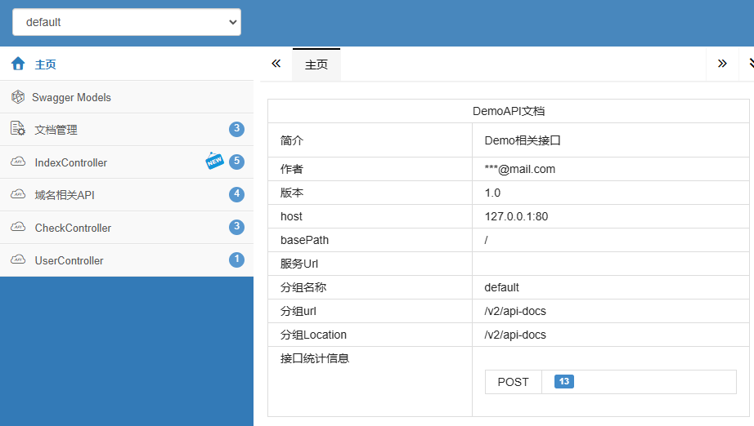Click the cloud icon beside 域名相关API
The height and width of the screenshot is (426, 754).
(x=18, y=195)
